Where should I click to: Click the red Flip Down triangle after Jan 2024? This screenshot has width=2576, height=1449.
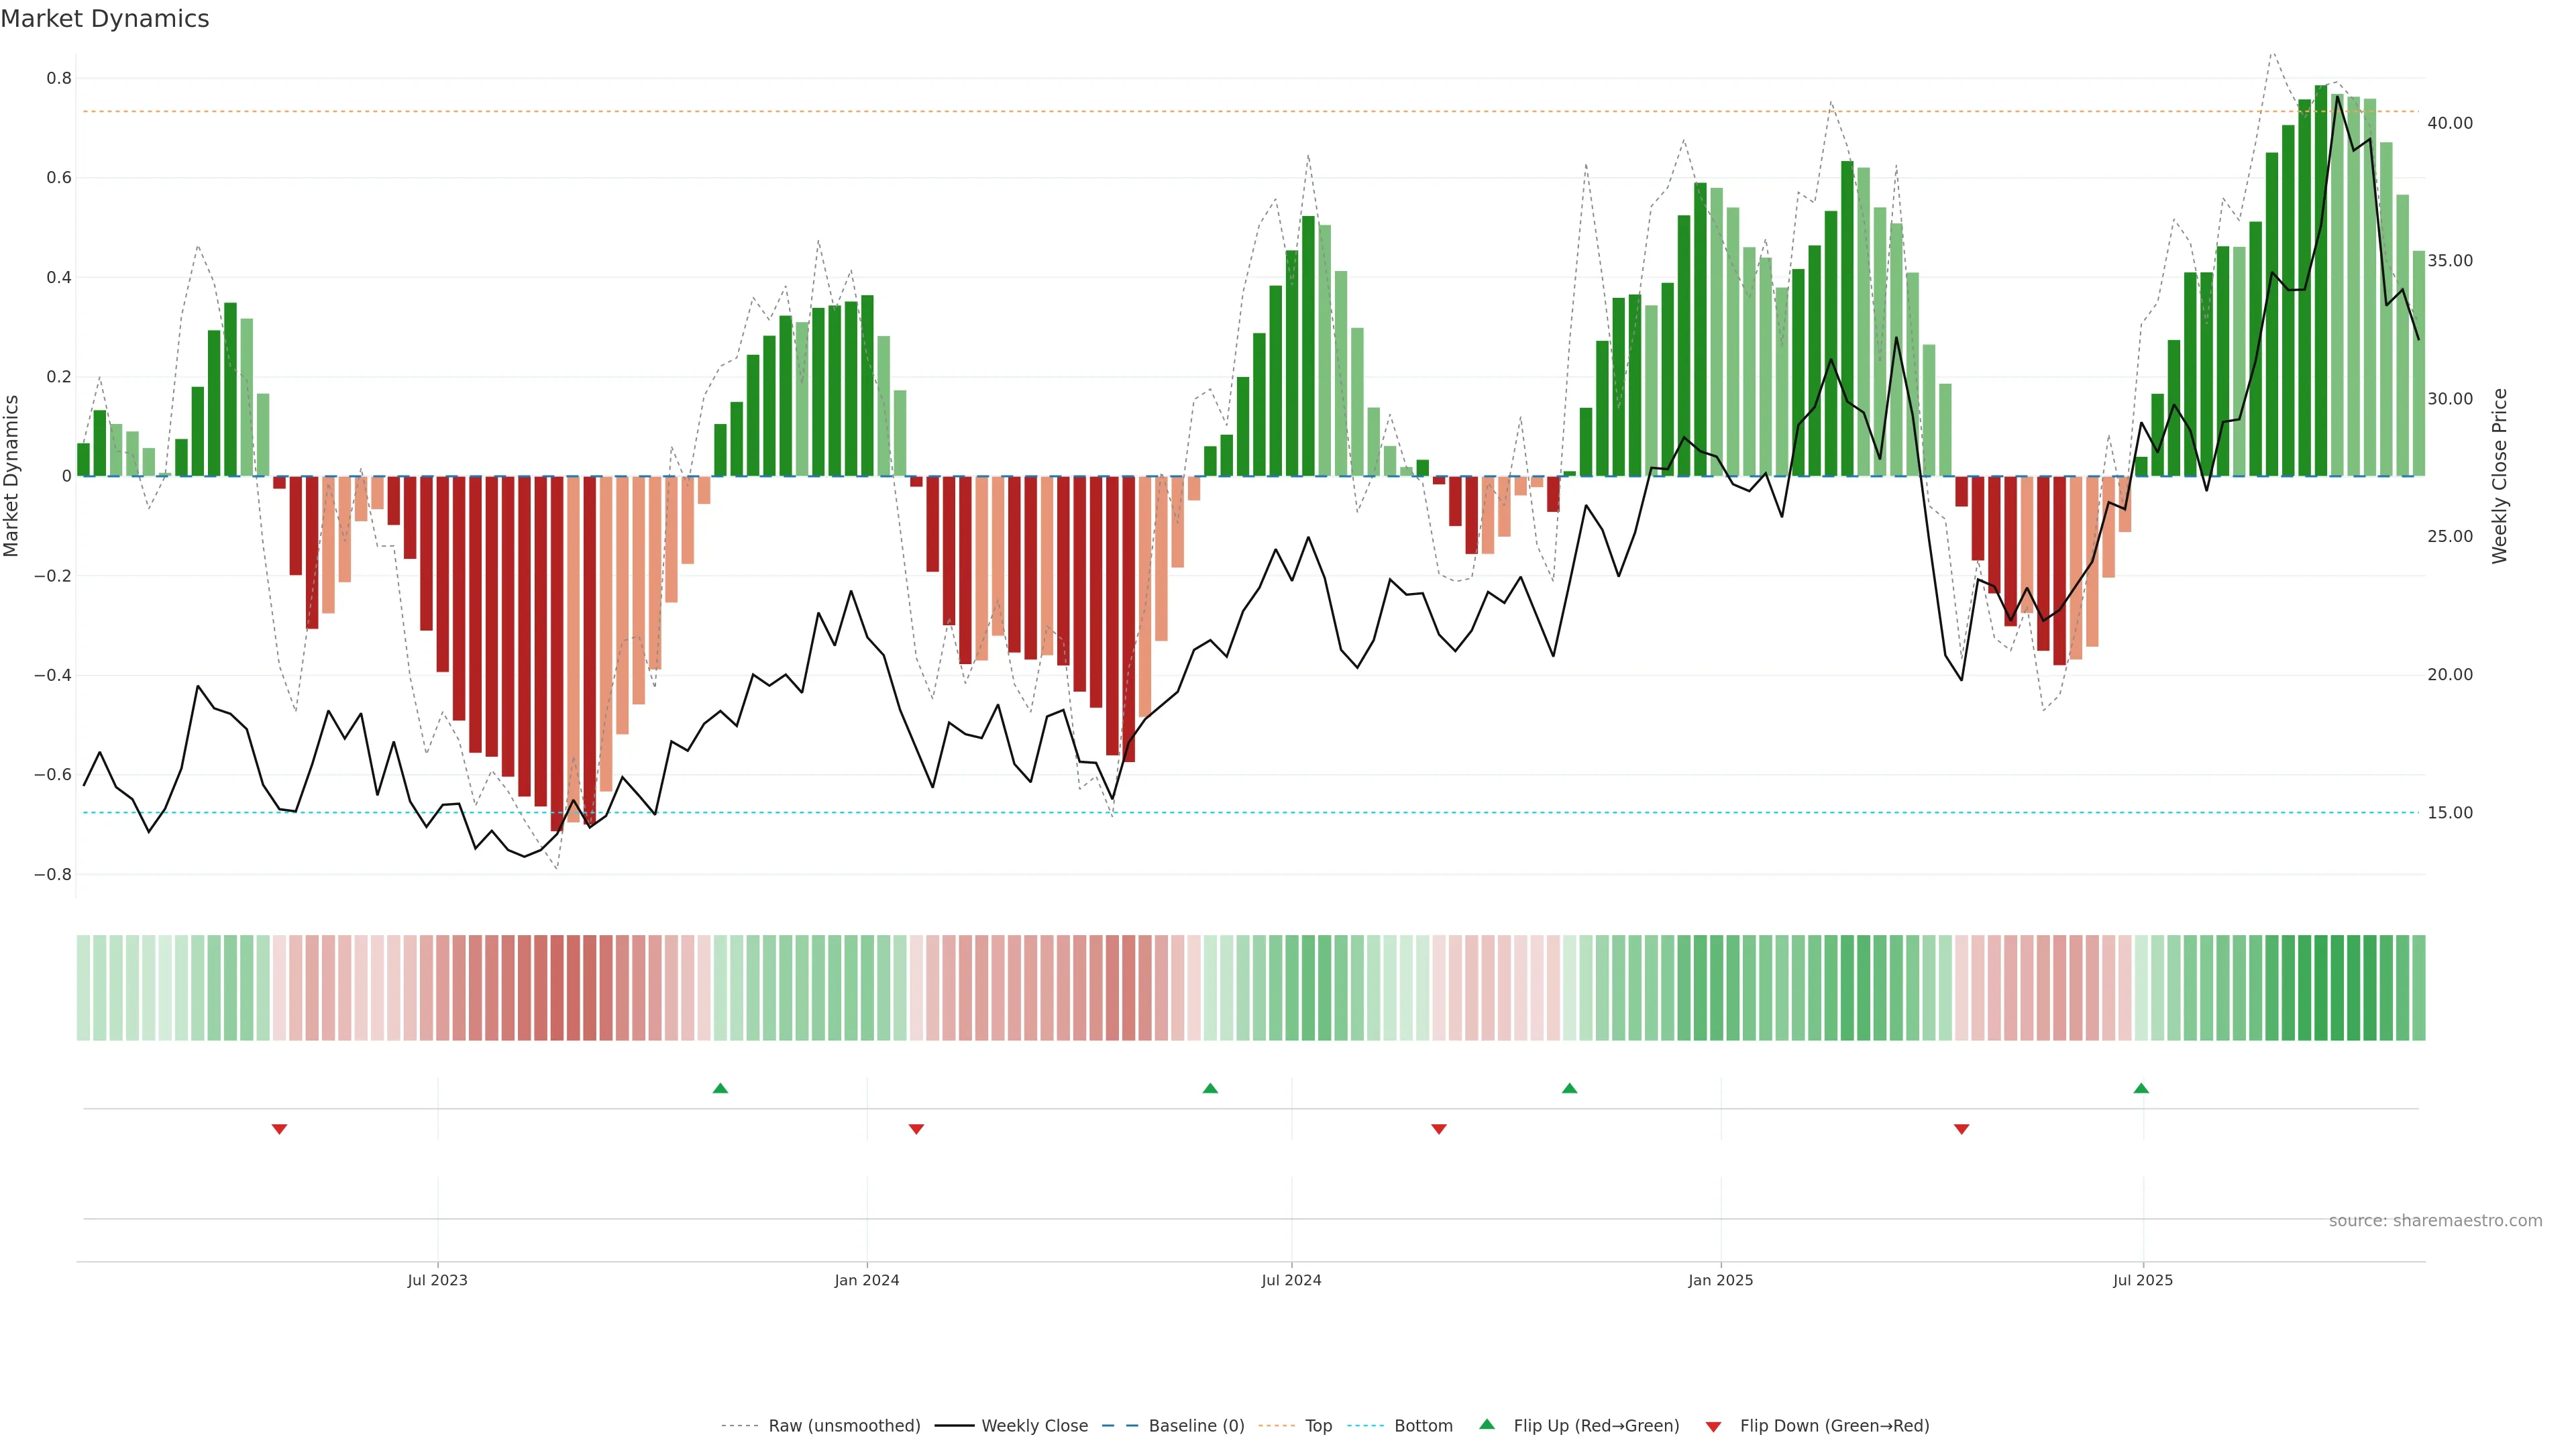[916, 1129]
